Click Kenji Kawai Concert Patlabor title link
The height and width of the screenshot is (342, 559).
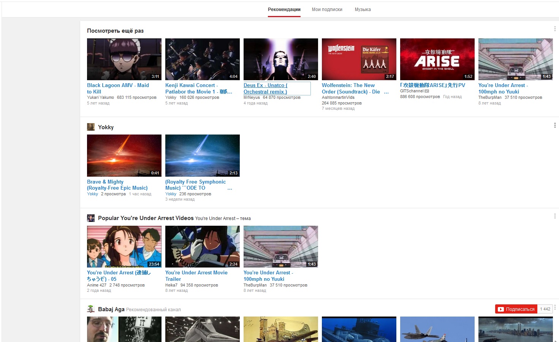tap(198, 89)
